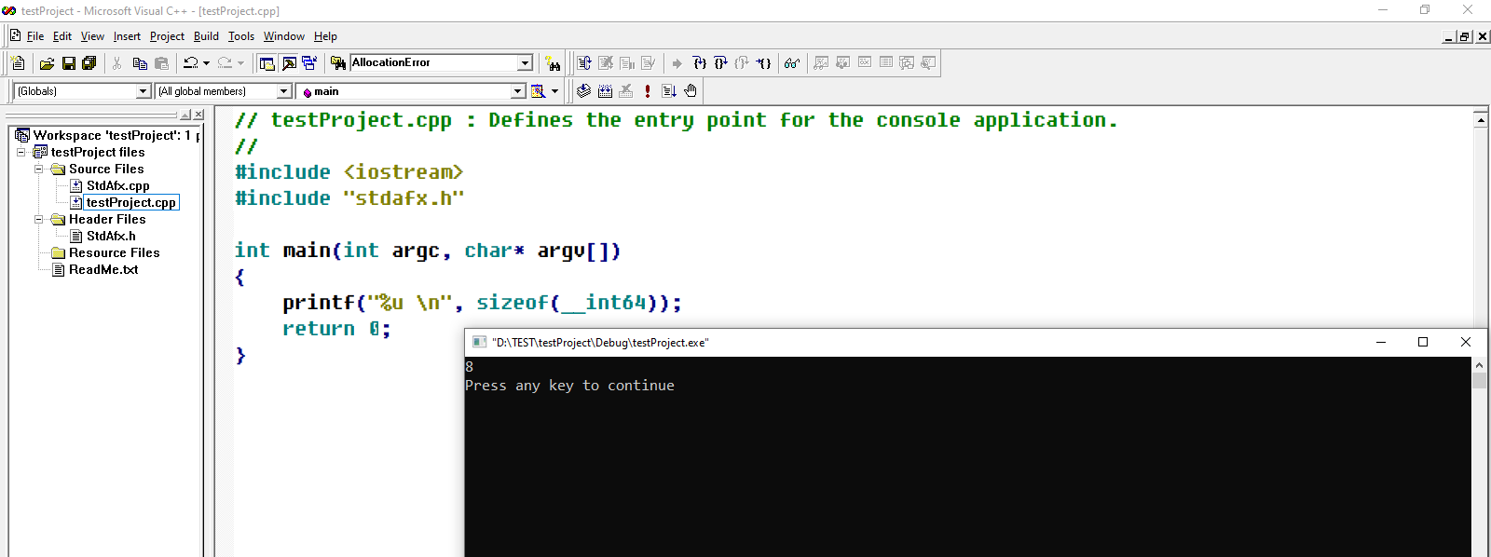Close the workspace panel
Viewport: 1491px width, 557px height.
pos(198,115)
